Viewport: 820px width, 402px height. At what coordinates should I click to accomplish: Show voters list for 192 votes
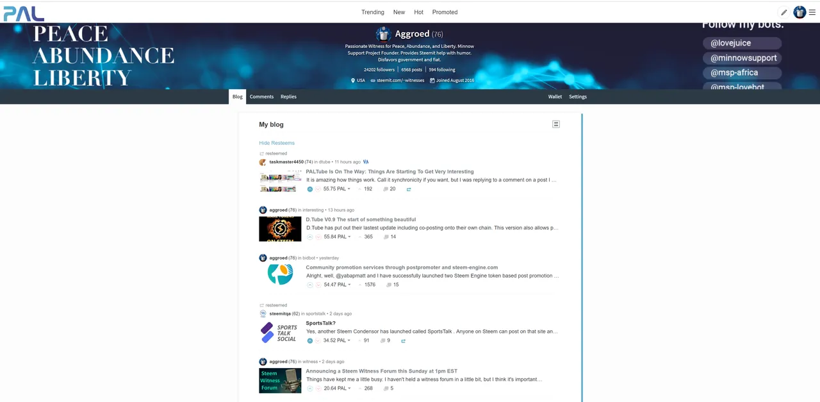(x=368, y=189)
